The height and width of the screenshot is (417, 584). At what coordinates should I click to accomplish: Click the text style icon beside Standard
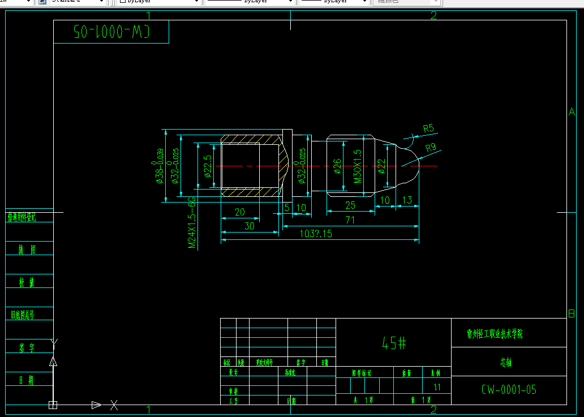(42, 2)
